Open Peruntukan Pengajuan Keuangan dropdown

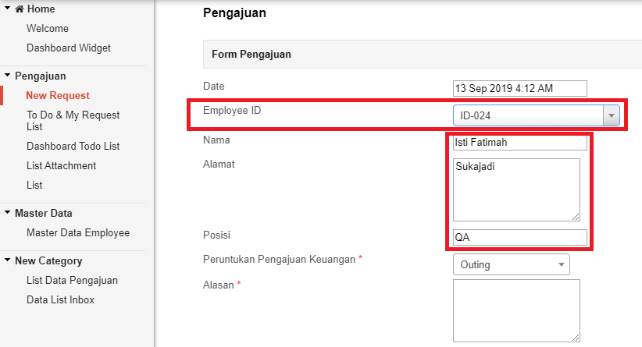[x=512, y=264]
